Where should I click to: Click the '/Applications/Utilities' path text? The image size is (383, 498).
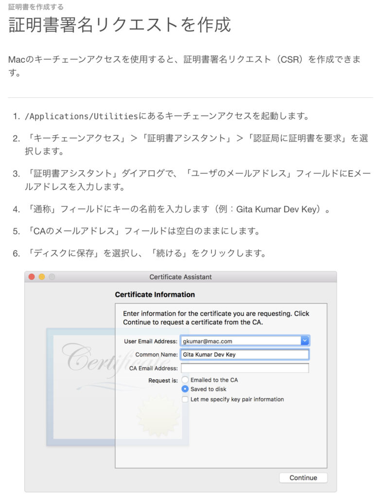(x=81, y=116)
